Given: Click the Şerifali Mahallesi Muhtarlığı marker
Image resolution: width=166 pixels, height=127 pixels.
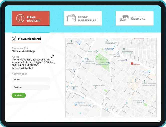Looking at the screenshot, I should [143, 101].
